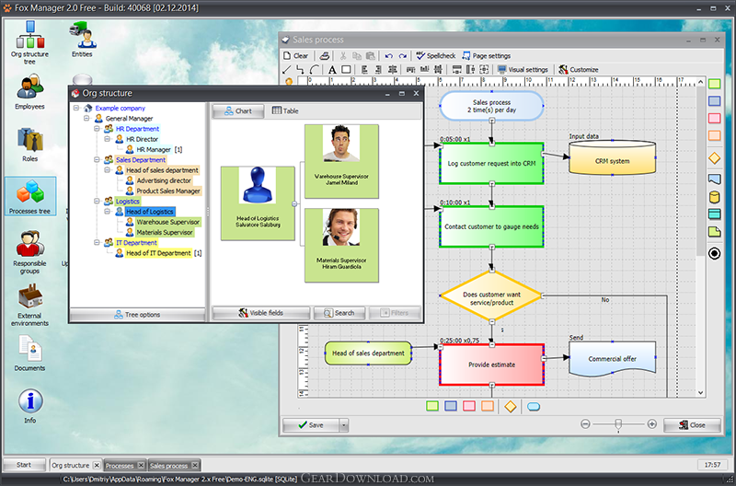Click the undo arrow in Sales process toolbar
Screen dimensions: 736x486
(388, 56)
